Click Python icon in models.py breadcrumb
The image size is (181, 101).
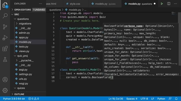click(66, 10)
